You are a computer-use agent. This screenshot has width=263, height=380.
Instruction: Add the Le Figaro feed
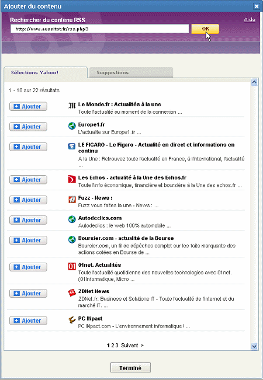[28, 147]
